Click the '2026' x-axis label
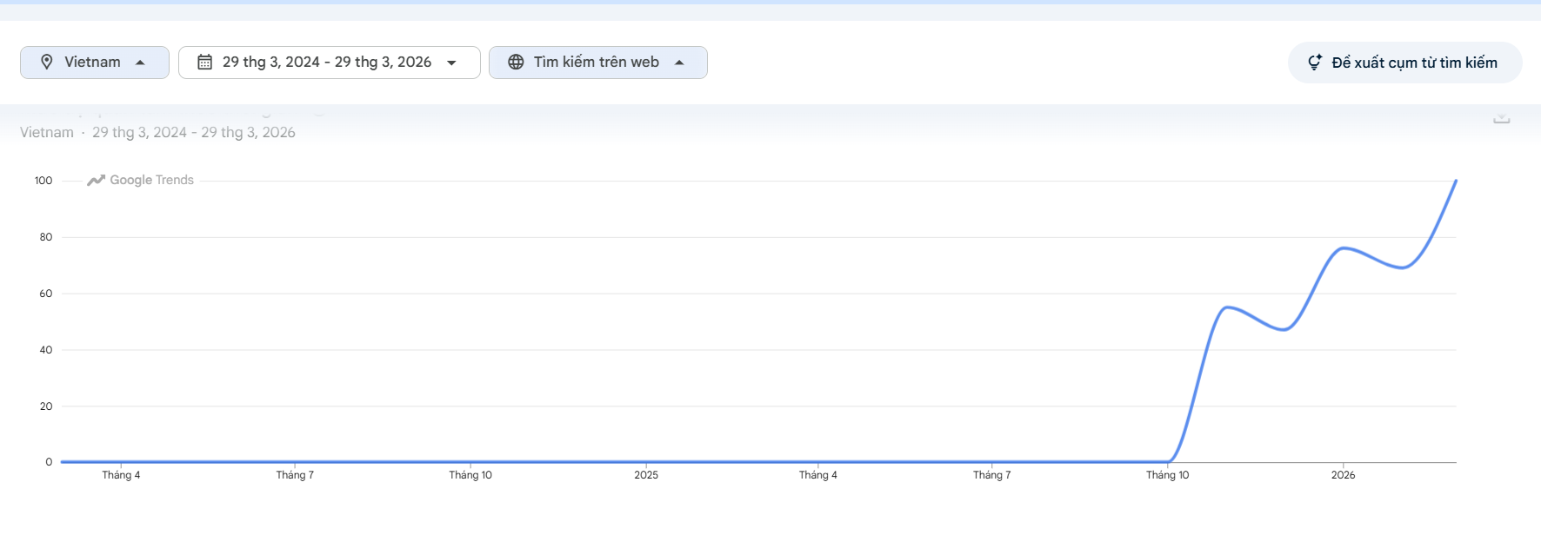The width and height of the screenshot is (1541, 535). [1343, 475]
